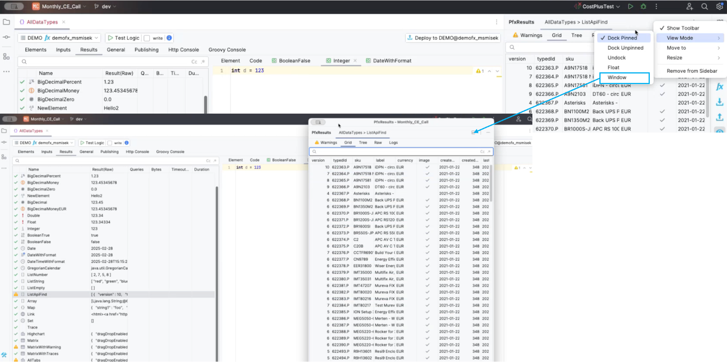Click the blue fx icon in the sidebar
The image size is (727, 362).
(x=719, y=87)
